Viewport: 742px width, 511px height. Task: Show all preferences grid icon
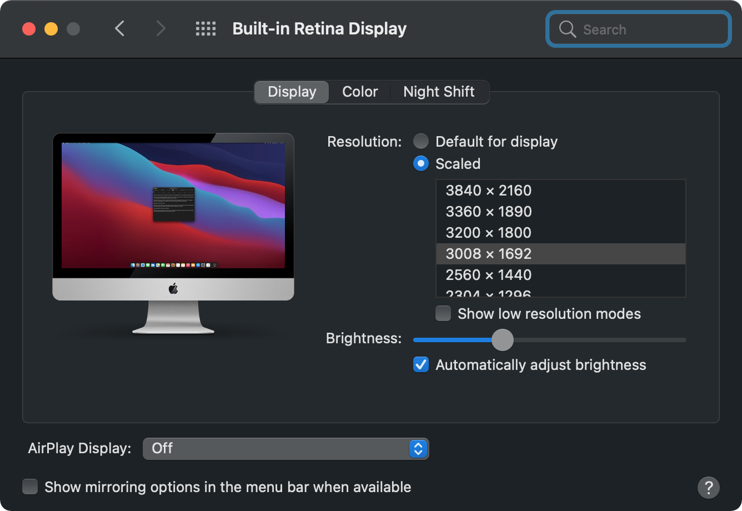click(205, 29)
